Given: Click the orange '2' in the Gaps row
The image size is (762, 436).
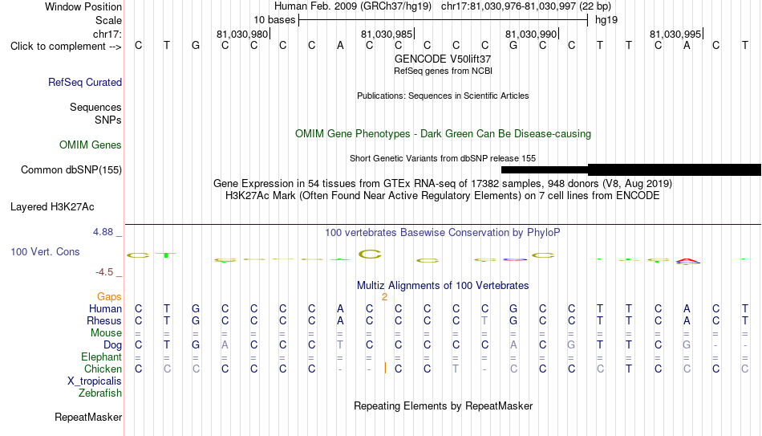Looking at the screenshot, I should click(384, 297).
